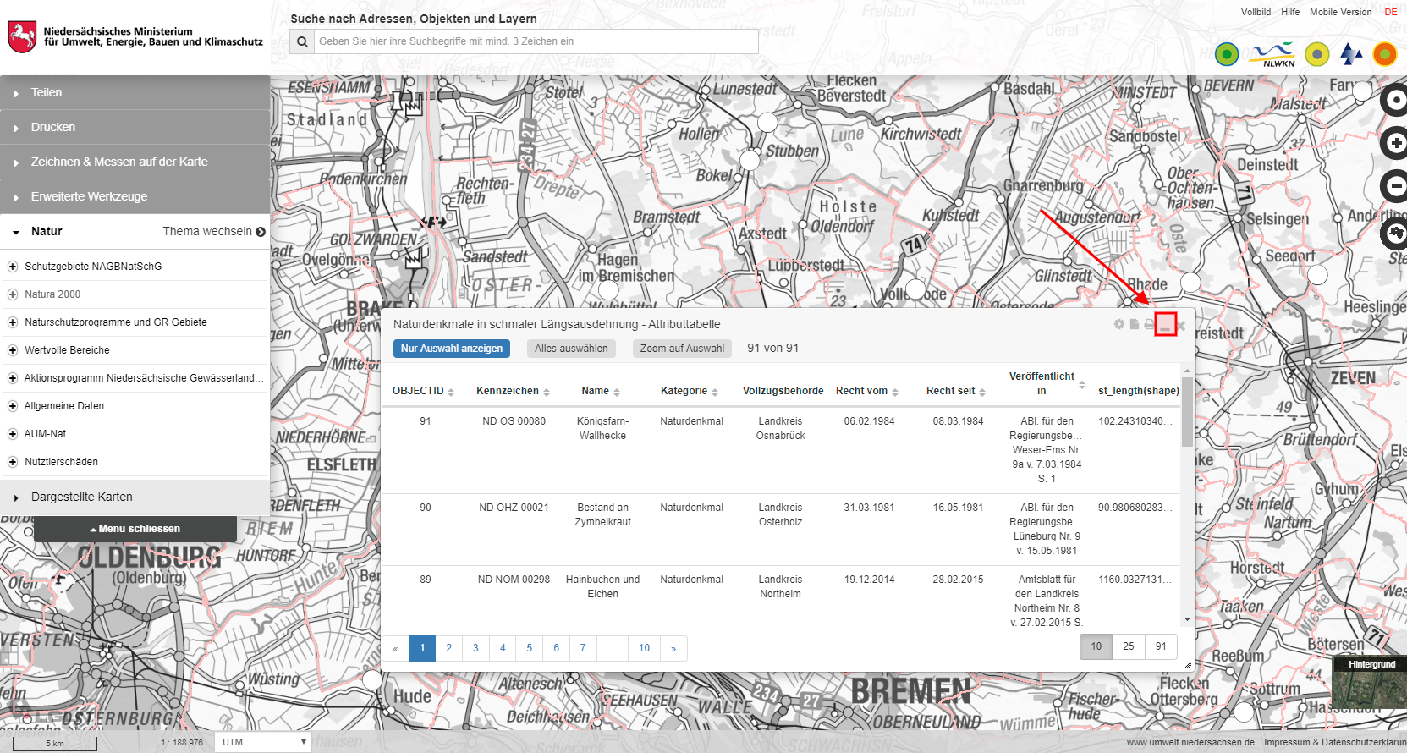Print the attribute table

pos(1149,324)
